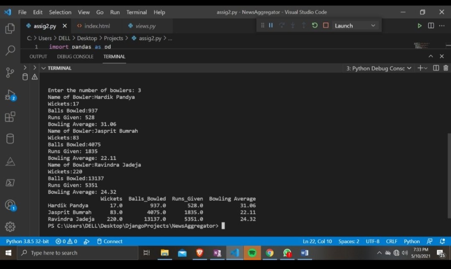Select the TERMINAL panel tab
Image resolution: width=451 pixels, height=269 pixels.
click(x=114, y=56)
